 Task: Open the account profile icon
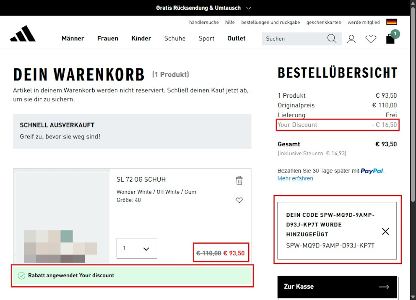point(351,39)
